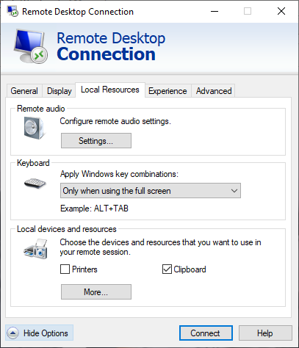Open the Experience tab
The image size is (299, 348).
coord(167,91)
